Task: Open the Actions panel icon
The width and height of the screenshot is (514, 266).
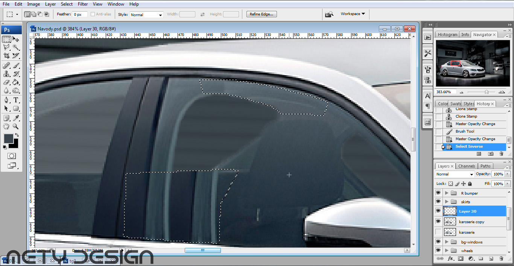Action: pyautogui.click(x=427, y=37)
